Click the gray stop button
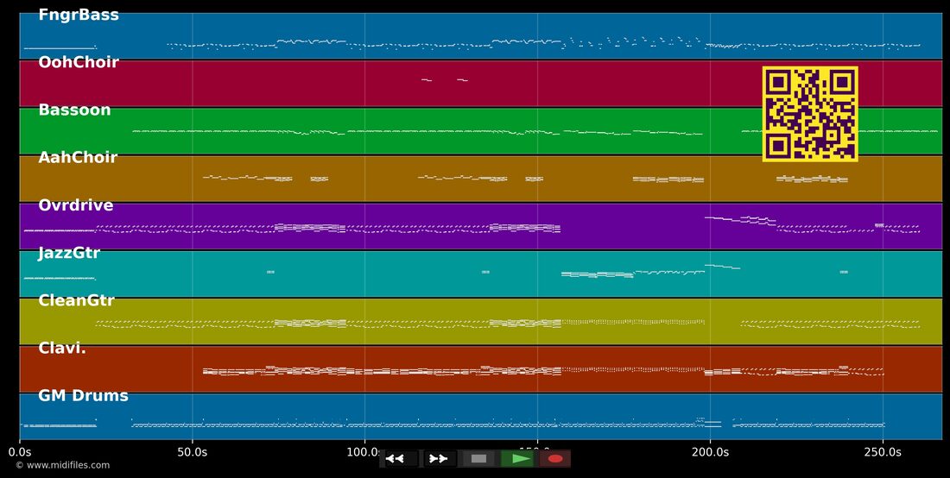Viewport: 950px width, 478px height. [478, 459]
